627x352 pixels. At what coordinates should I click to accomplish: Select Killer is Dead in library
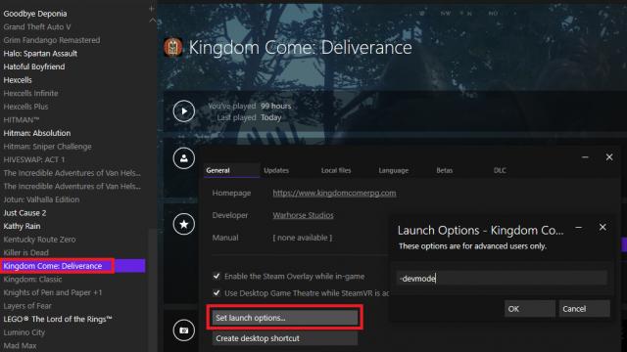(x=26, y=252)
